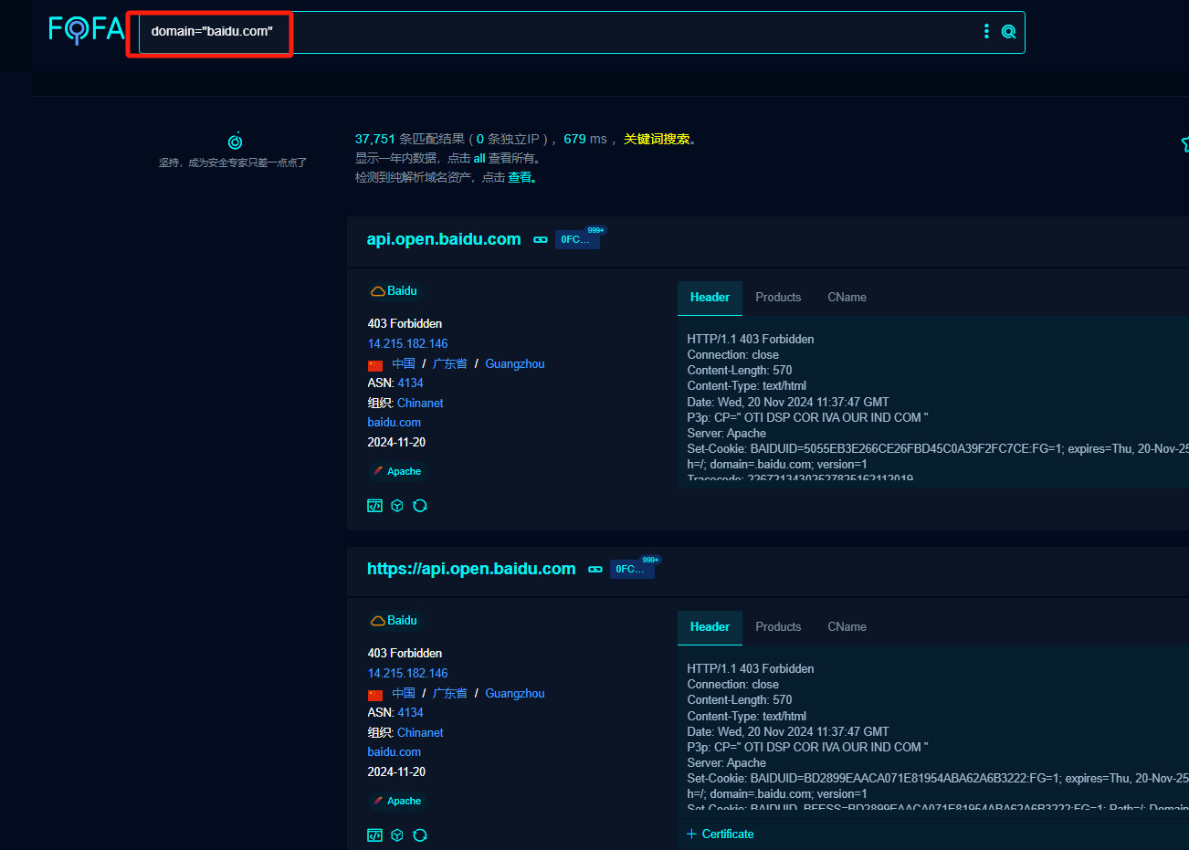Screen dimensions: 1189x850
Task: Click the 37,751 results count
Action: click(374, 139)
